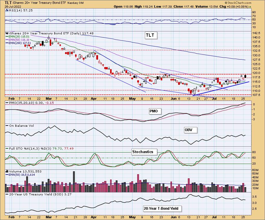Click the PMO(35,20,10) legend text

pyautogui.click(x=31, y=103)
